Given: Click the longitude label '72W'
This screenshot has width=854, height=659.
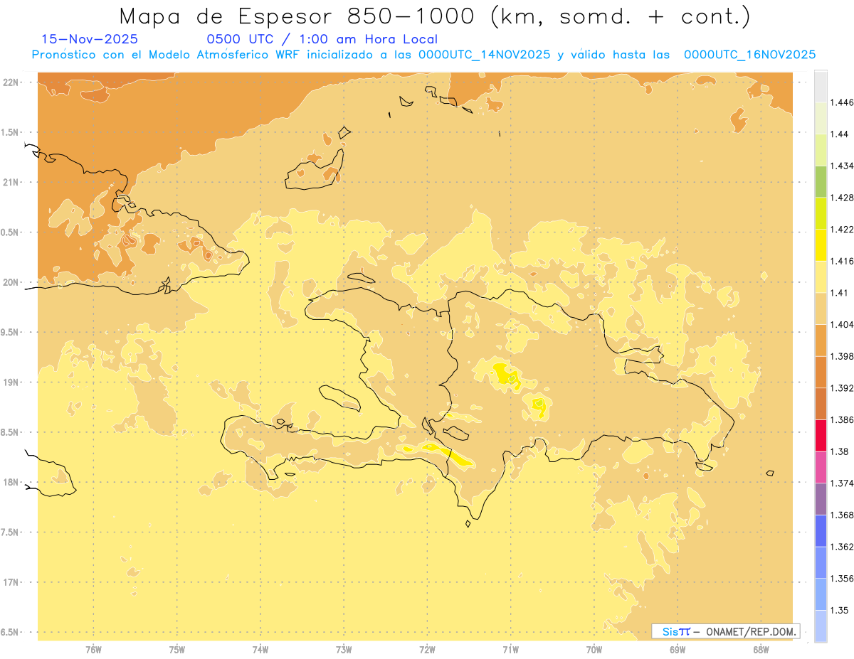Looking at the screenshot, I should coord(428,650).
